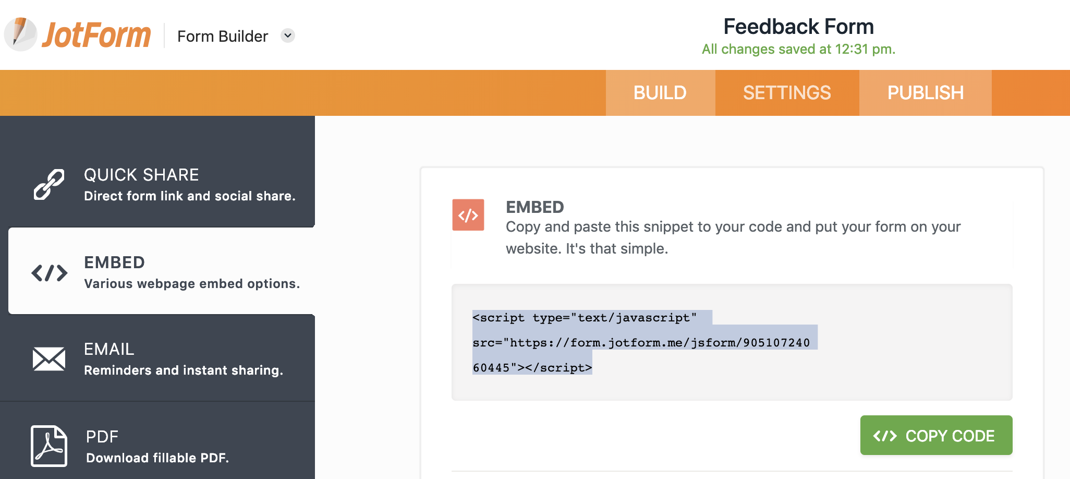This screenshot has height=479, width=1070.
Task: Click the JotForm pencil logo icon
Action: click(x=21, y=34)
